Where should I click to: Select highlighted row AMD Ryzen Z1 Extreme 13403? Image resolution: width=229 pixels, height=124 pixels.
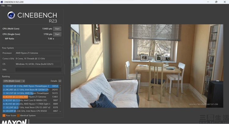pyautogui.click(x=31, y=97)
